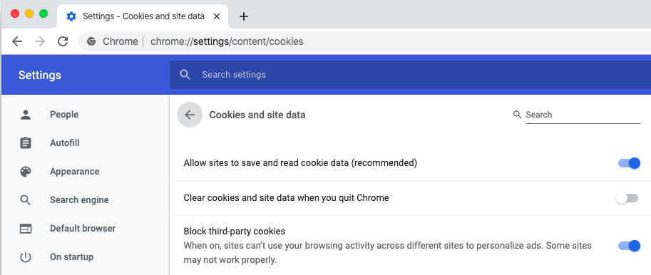Click the People icon in the sidebar
651x275 pixels.
(x=26, y=115)
